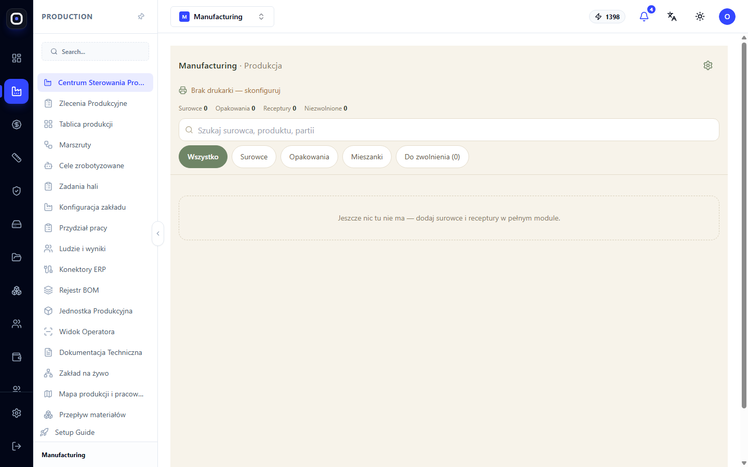
Task: Select the Wszystko filter pill
Action: pyautogui.click(x=203, y=157)
